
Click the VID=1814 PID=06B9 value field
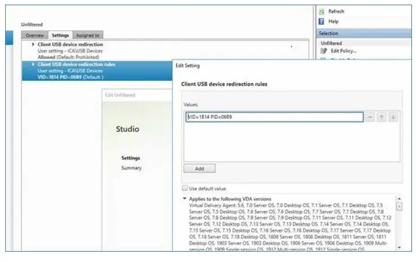tap(275, 117)
